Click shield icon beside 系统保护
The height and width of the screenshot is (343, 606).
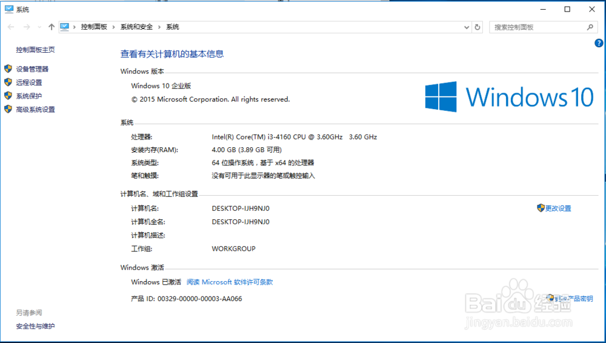8,96
